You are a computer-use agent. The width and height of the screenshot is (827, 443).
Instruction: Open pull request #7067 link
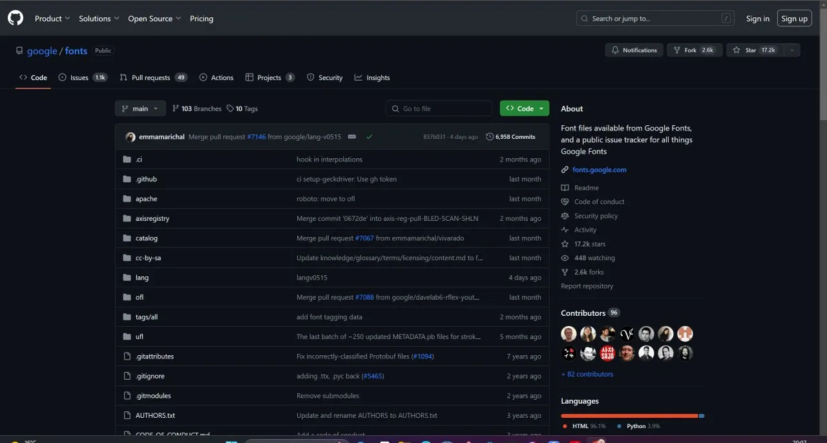364,238
